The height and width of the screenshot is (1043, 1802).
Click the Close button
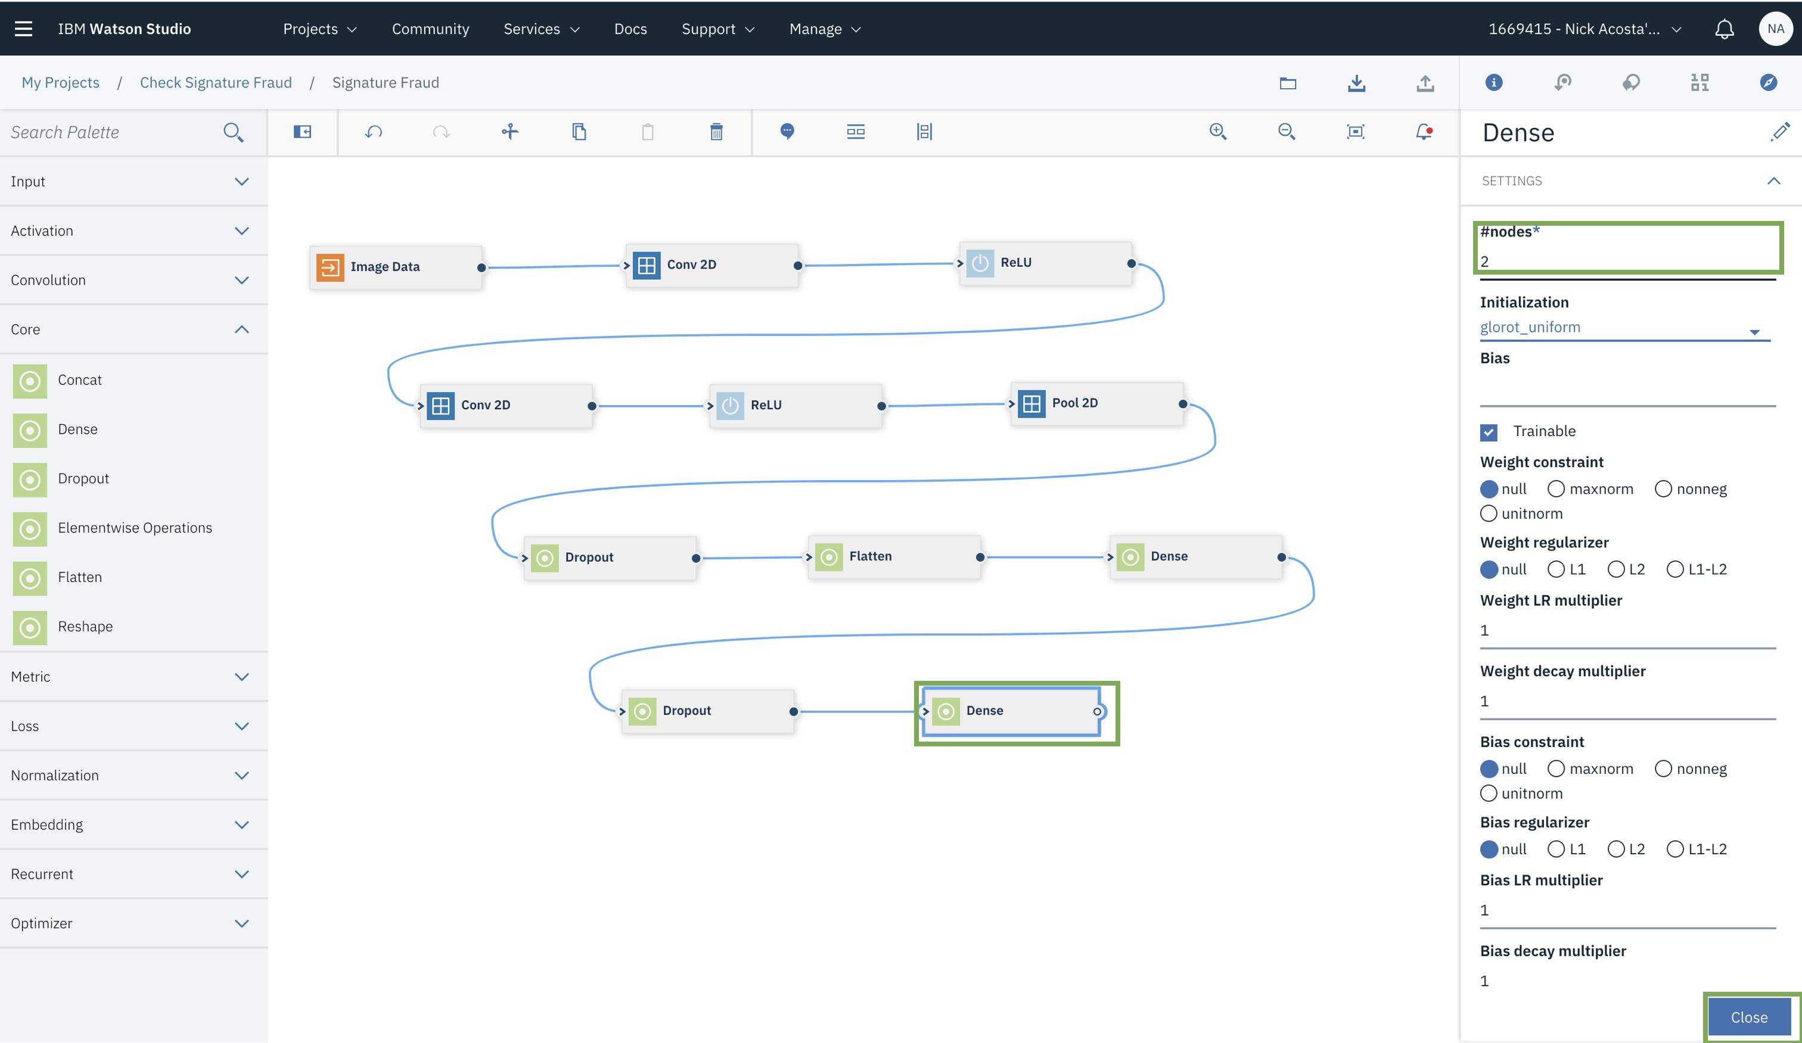pyautogui.click(x=1749, y=1017)
